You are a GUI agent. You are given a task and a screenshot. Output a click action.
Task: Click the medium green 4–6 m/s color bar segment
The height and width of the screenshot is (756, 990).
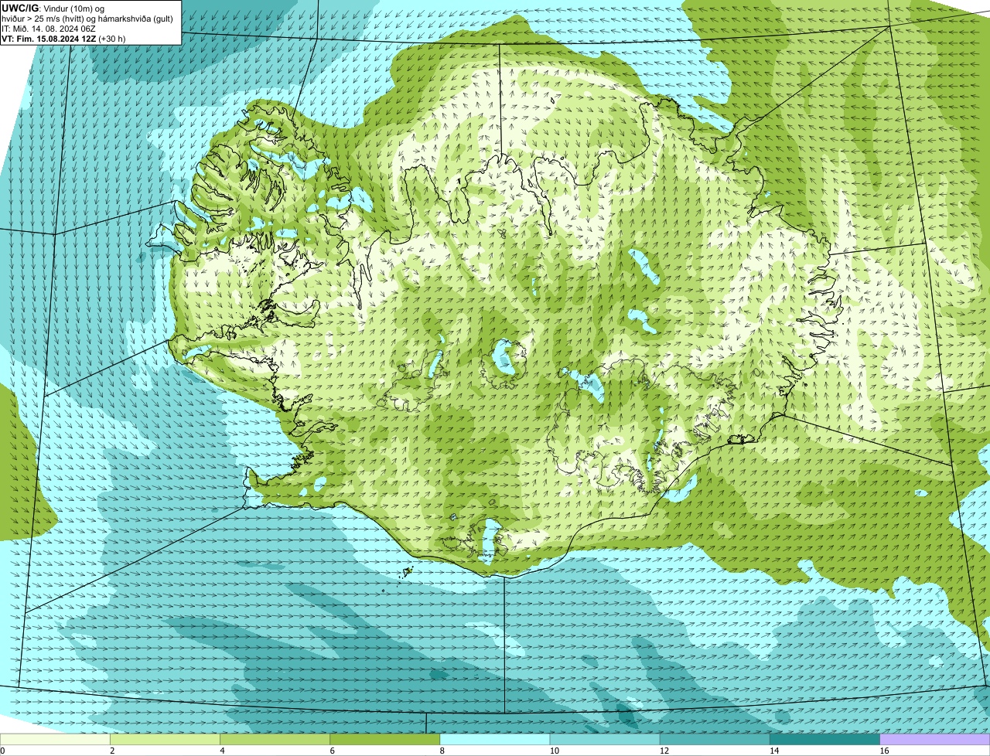point(275,739)
